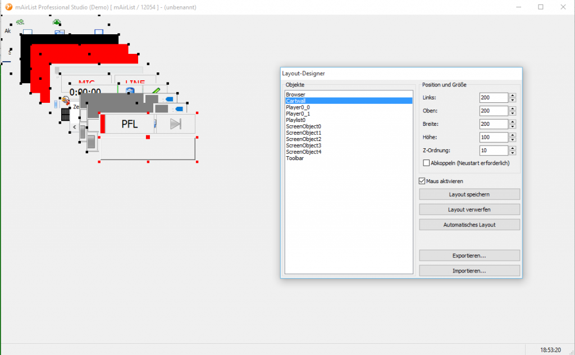Click the green add icon on the Toolbar
The image size is (575, 355).
[x=56, y=21]
